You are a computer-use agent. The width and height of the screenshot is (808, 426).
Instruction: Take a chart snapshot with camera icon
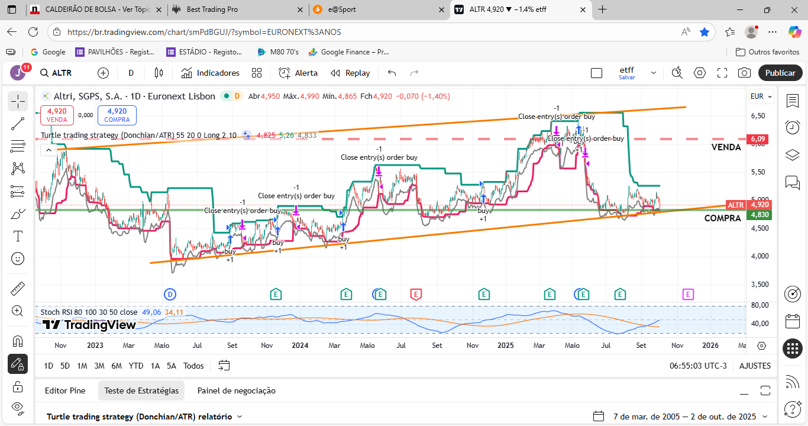point(744,73)
